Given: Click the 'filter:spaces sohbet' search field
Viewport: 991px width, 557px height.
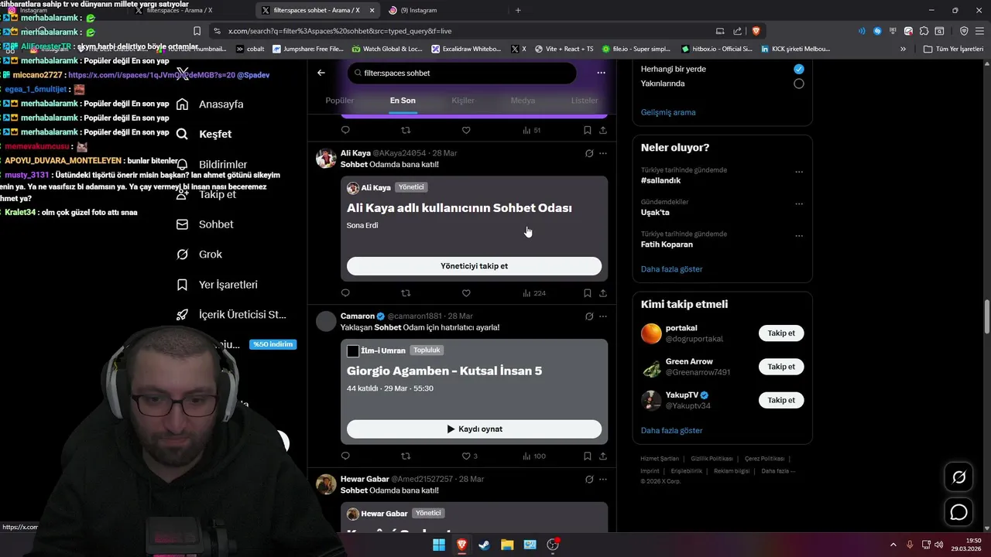Looking at the screenshot, I should 461,73.
